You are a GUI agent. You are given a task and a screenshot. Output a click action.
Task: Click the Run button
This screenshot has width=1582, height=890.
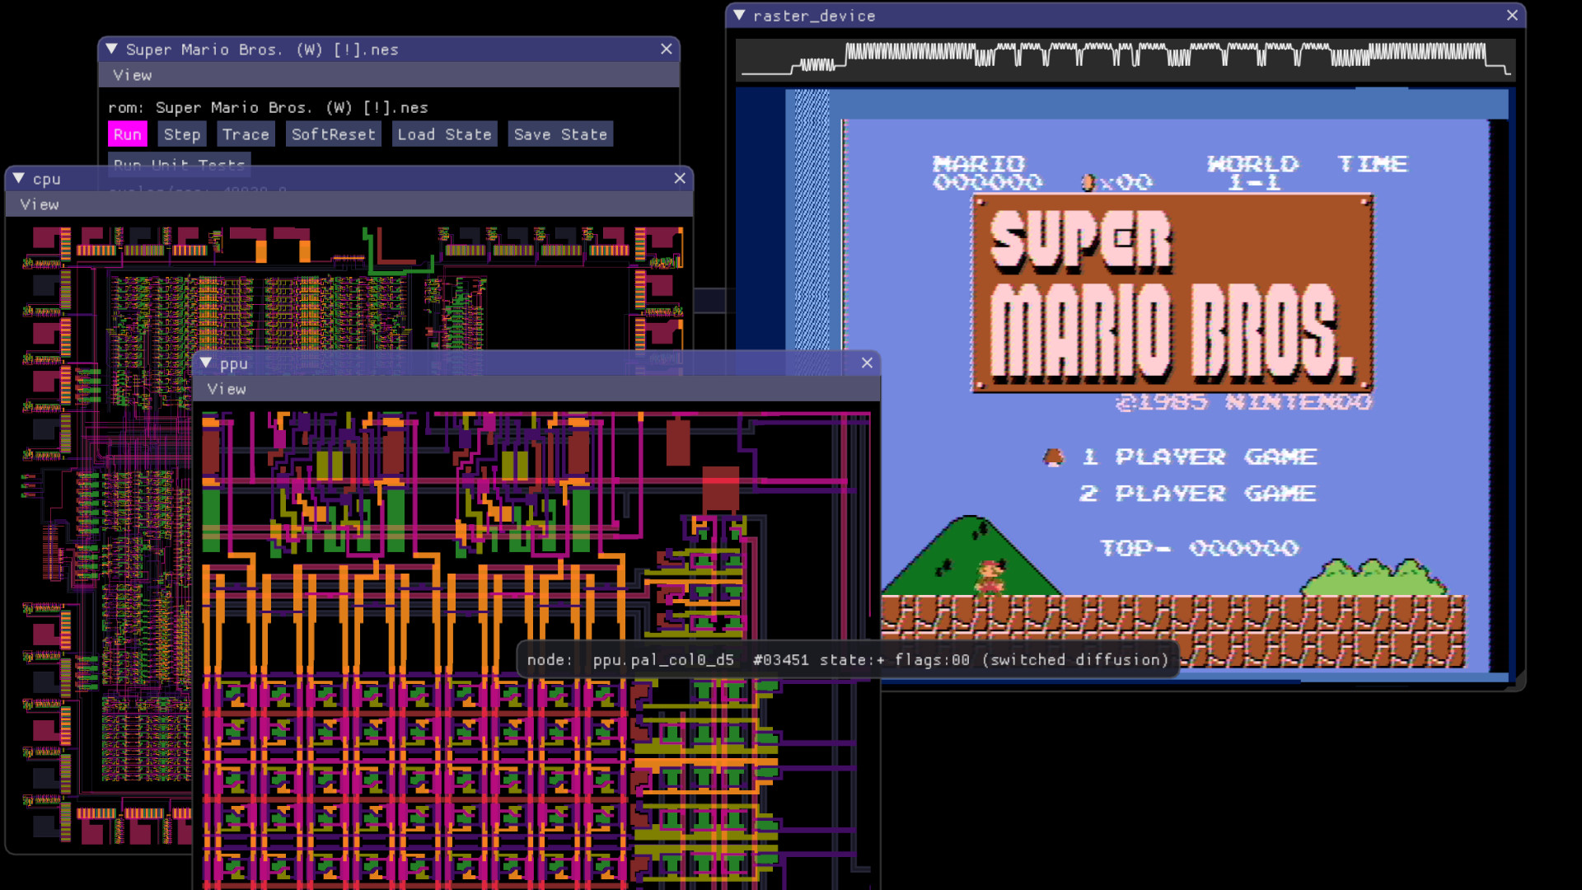pyautogui.click(x=128, y=134)
